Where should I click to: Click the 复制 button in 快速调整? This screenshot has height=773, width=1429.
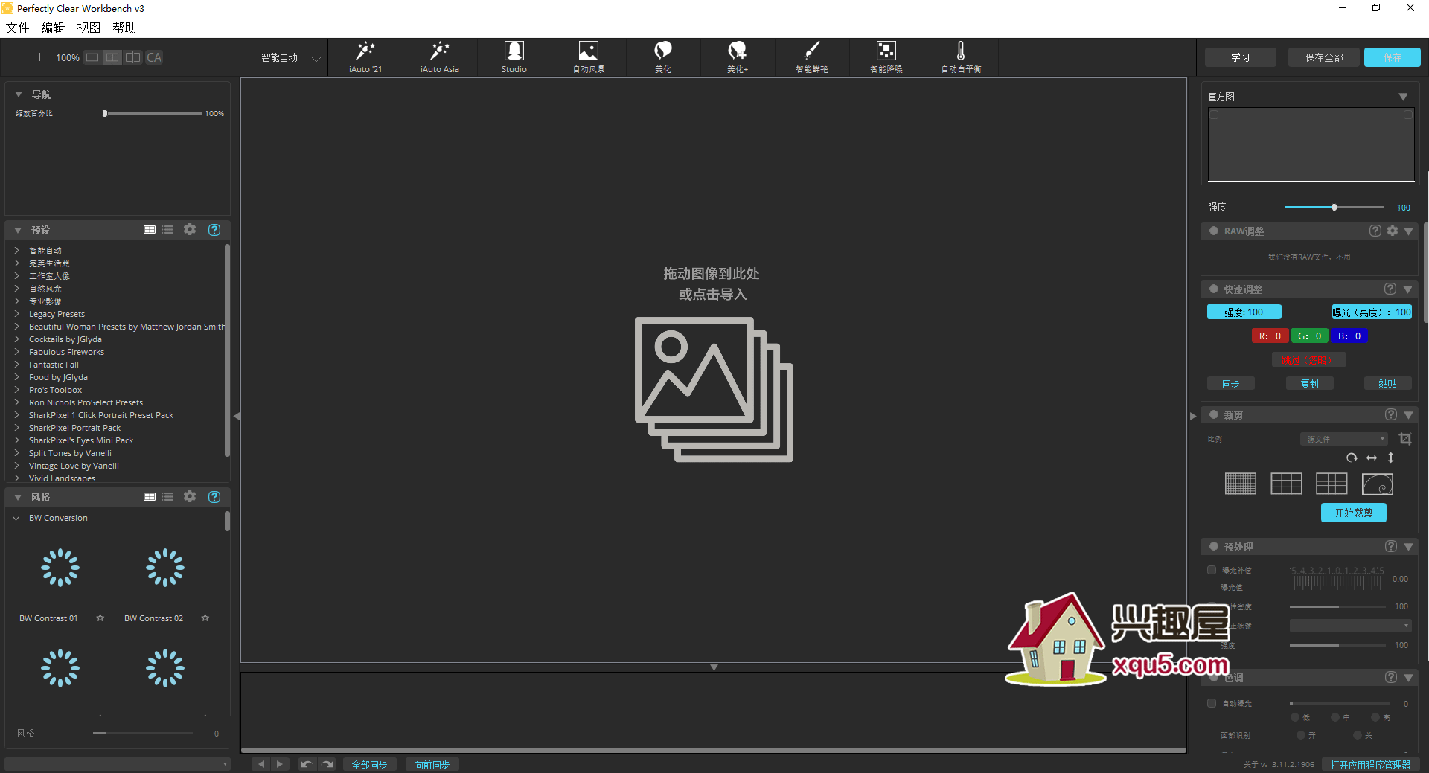(1309, 383)
